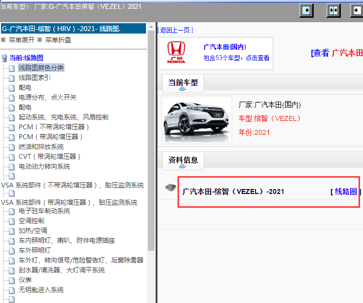The image size is (363, 303).
Task: Click the 当前:线路图 tree root icon
Action: (4, 58)
